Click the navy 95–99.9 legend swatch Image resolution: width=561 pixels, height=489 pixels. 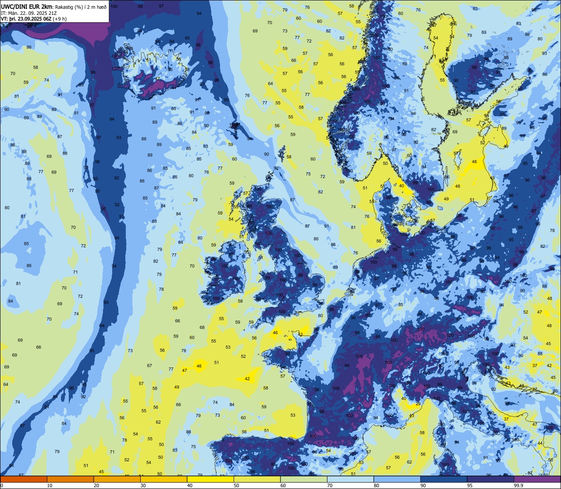coord(490,479)
